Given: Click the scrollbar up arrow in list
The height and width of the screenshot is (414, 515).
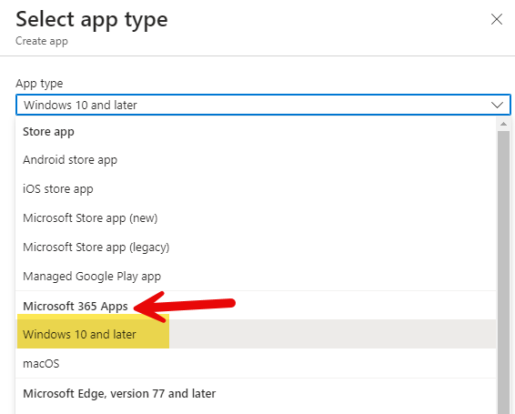Looking at the screenshot, I should (x=503, y=124).
